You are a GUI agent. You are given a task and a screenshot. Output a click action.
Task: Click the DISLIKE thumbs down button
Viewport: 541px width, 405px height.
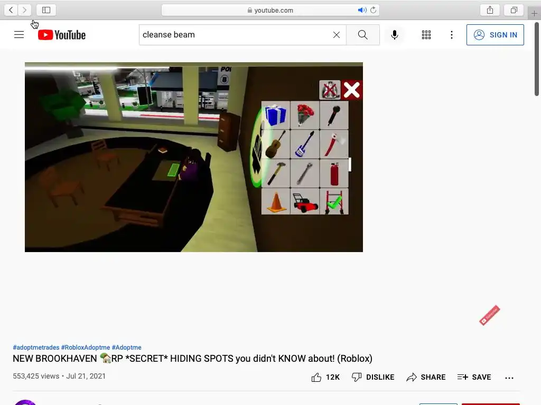(373, 378)
